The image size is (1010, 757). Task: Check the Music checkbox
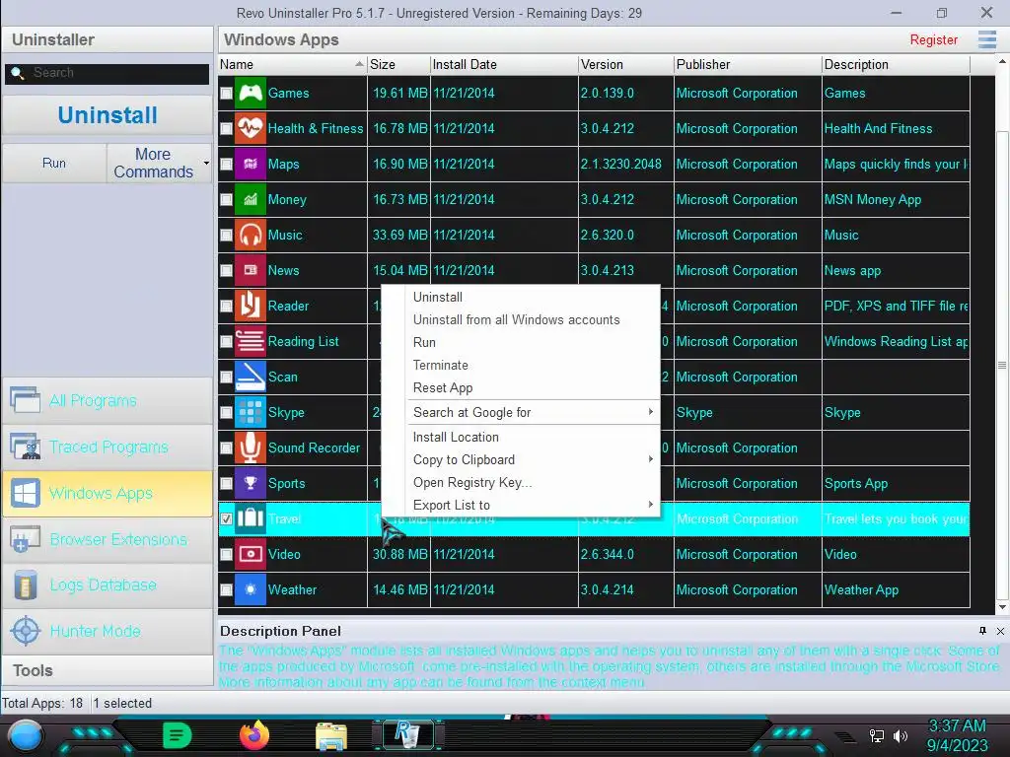click(x=226, y=235)
